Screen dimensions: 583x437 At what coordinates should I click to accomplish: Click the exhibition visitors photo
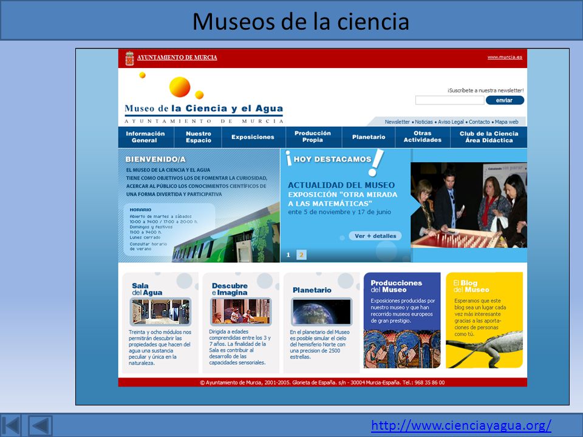tap(469, 205)
